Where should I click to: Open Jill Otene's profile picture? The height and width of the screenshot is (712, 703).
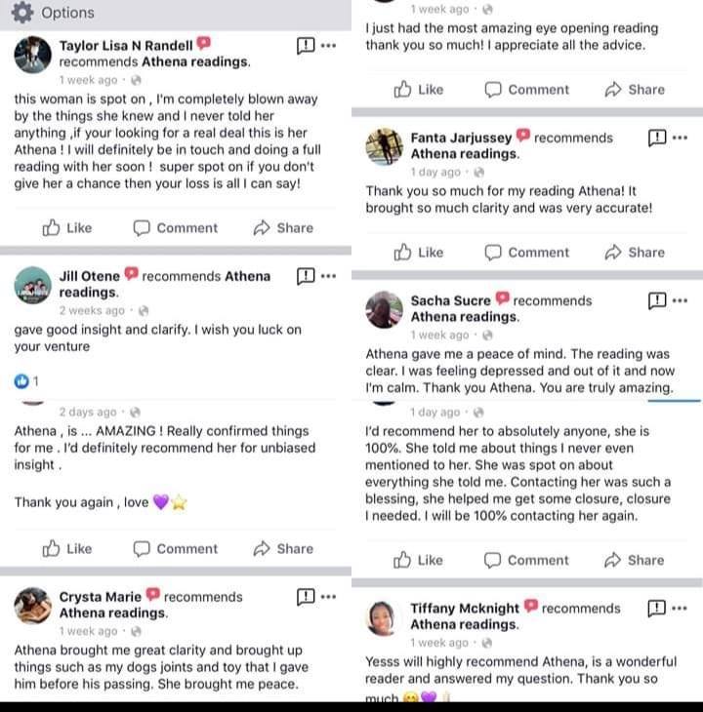click(x=33, y=284)
